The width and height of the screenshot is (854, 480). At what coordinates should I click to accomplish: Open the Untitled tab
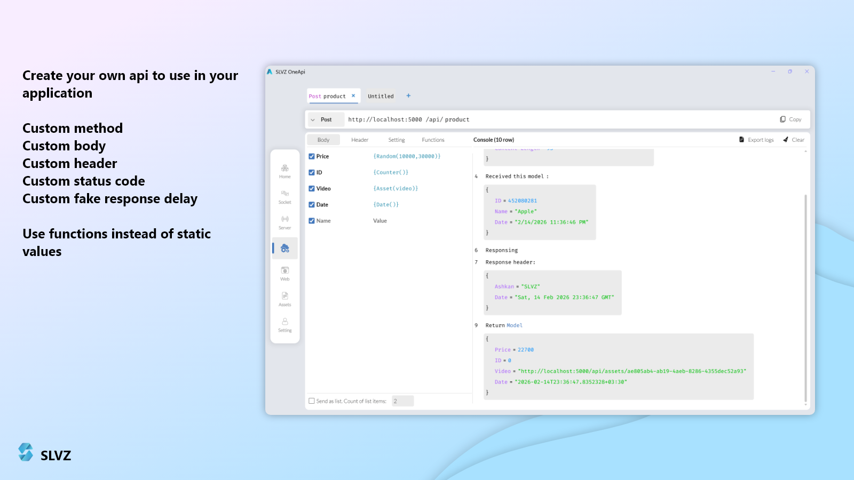[381, 96]
